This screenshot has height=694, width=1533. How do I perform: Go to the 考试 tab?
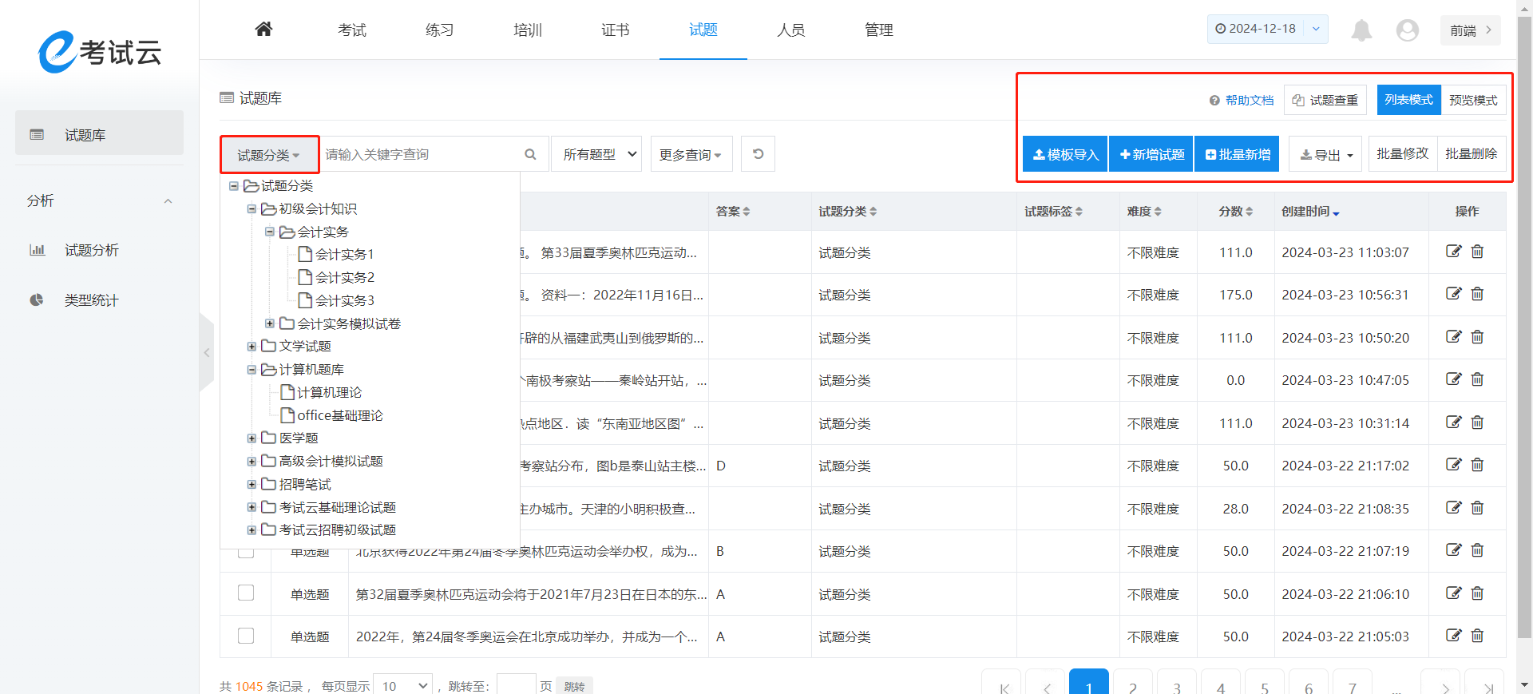[x=351, y=30]
